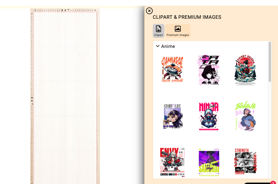Click the Premium Images picture icon
This screenshot has height=184, width=278.
(x=178, y=29)
